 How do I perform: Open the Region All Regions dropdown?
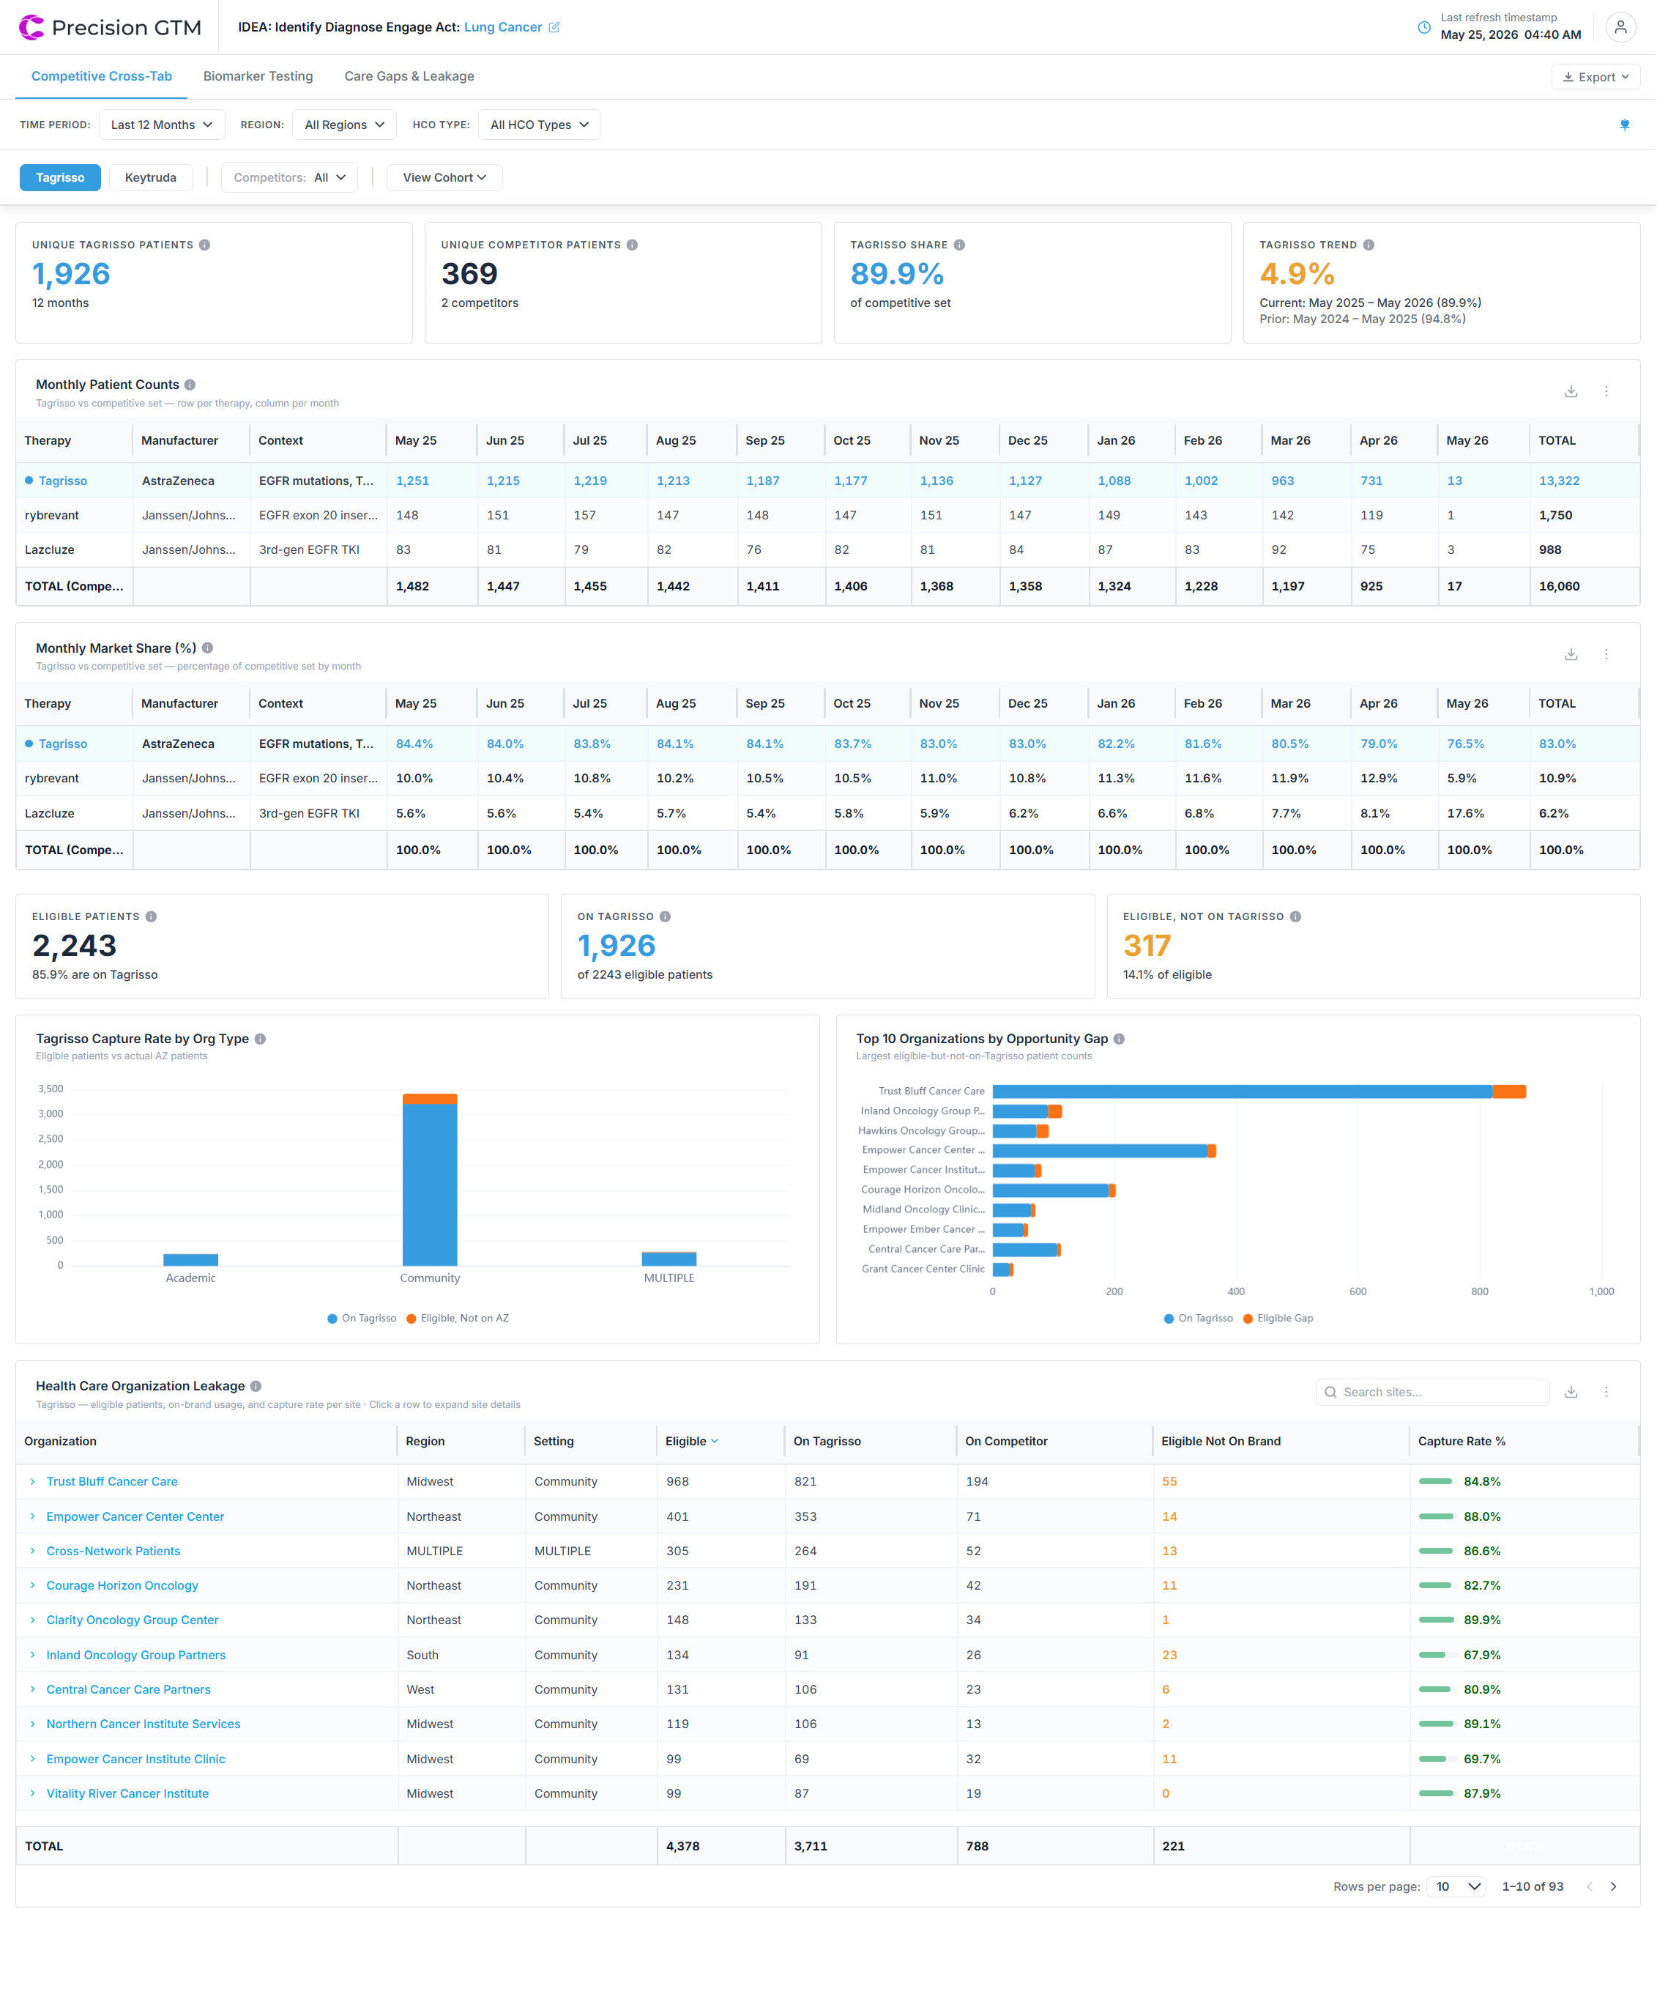tap(344, 125)
